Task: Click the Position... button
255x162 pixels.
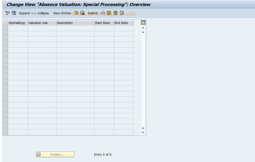Action: pos(55,154)
